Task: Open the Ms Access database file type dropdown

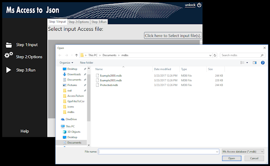Action: coord(243,152)
